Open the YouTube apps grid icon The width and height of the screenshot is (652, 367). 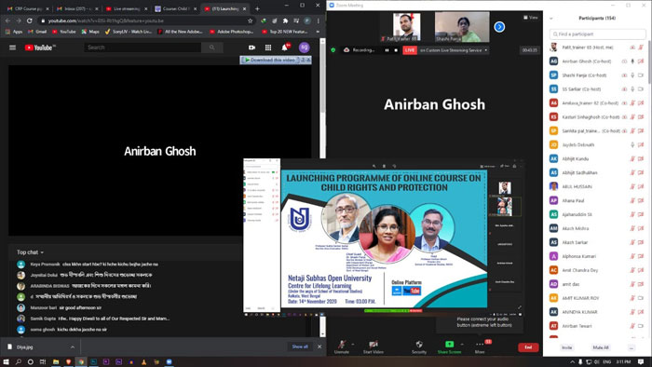(268, 48)
